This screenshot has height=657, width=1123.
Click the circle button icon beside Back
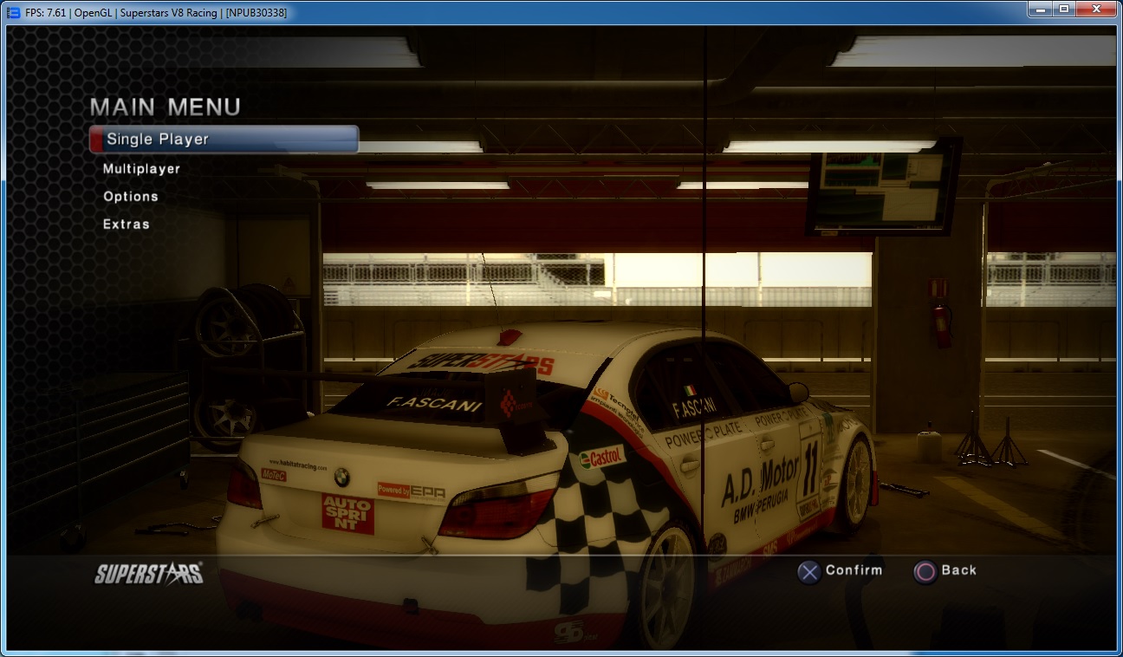click(x=925, y=571)
